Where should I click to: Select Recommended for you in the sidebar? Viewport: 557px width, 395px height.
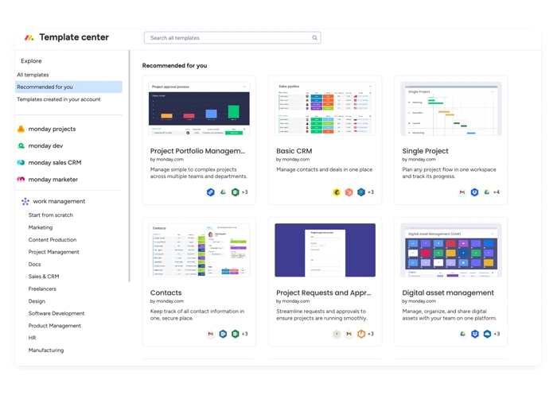68,87
